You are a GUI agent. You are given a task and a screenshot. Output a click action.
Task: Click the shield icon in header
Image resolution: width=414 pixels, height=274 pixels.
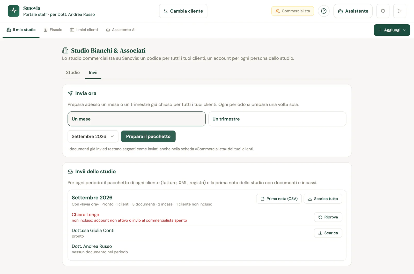[x=383, y=11]
